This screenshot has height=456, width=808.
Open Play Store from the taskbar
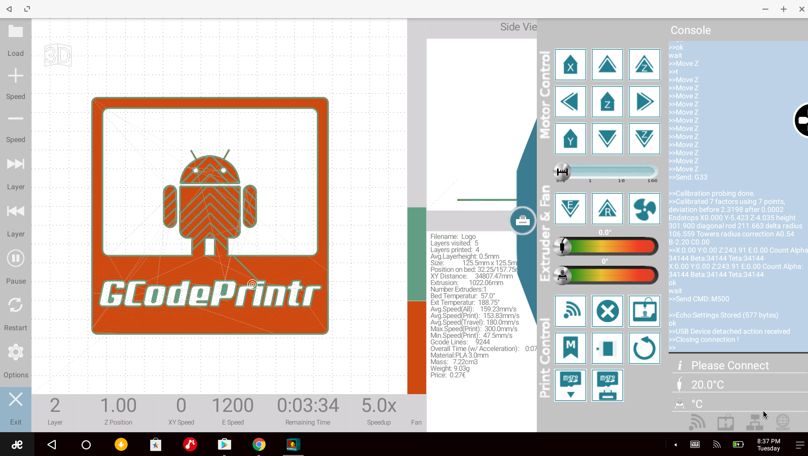(225, 445)
